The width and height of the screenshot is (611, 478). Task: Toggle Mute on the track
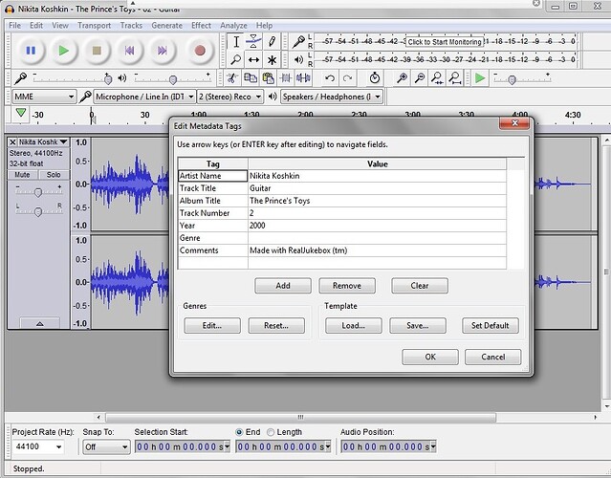[23, 175]
